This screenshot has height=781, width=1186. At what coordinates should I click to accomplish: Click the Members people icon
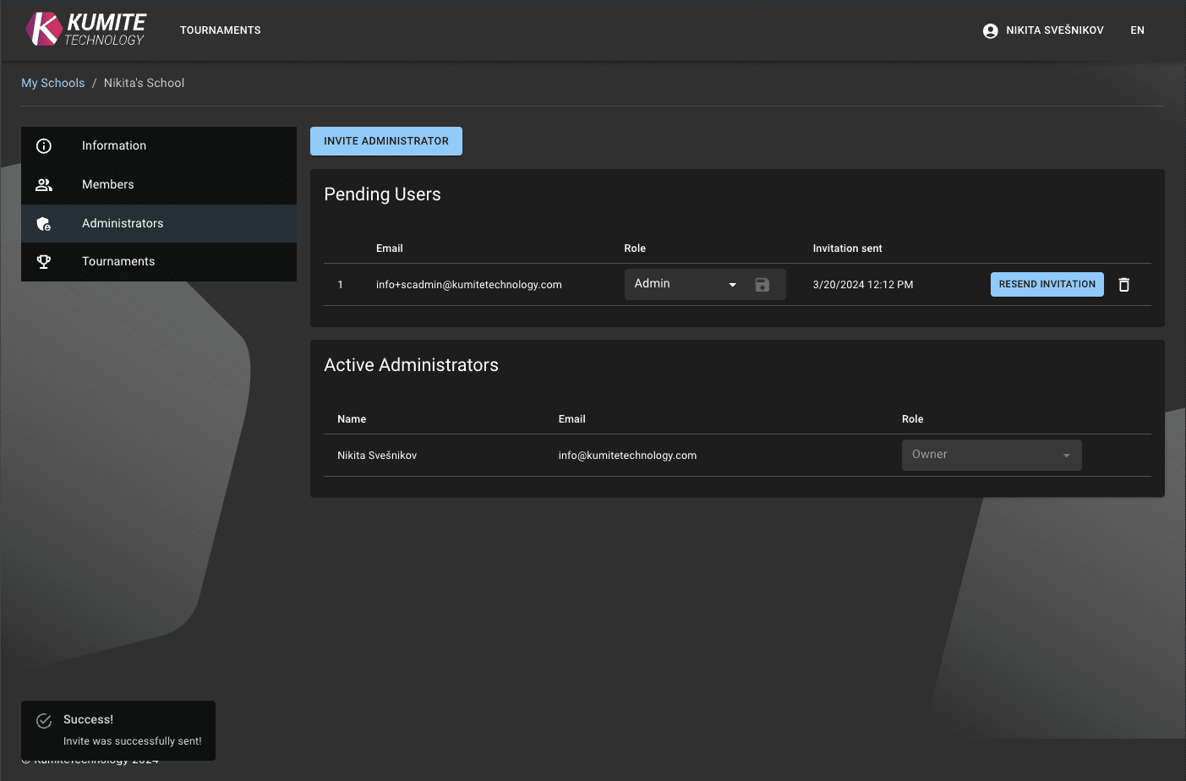point(44,184)
